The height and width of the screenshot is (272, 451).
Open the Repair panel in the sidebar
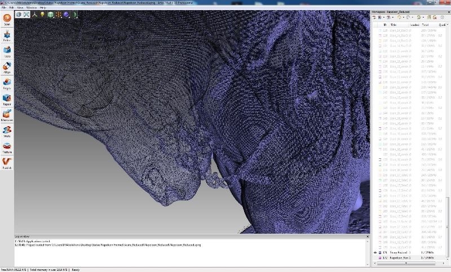pyautogui.click(x=7, y=100)
